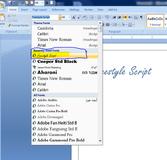This screenshot has height=160, width=167.
Task: Click the font list scroll up arrow
Action: 100,23
